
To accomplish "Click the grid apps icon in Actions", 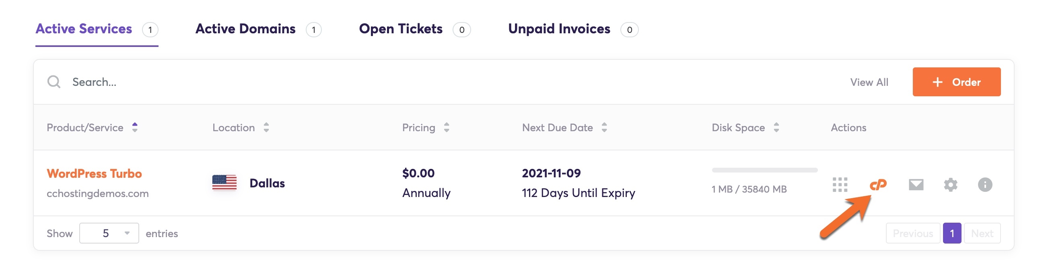I will pos(840,185).
